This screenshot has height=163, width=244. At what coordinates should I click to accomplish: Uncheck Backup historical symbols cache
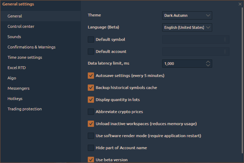91,88
